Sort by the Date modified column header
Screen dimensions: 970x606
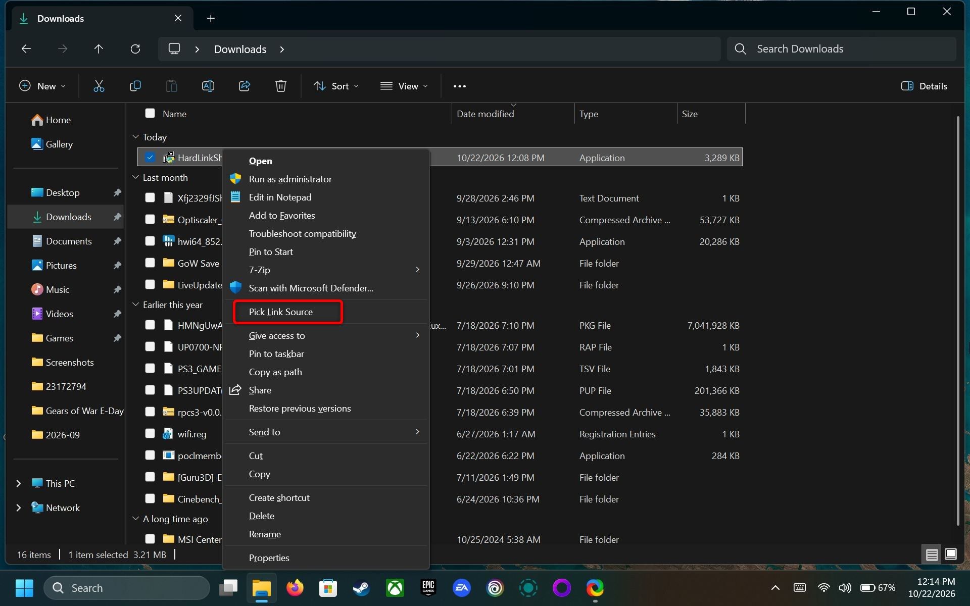tap(513, 114)
